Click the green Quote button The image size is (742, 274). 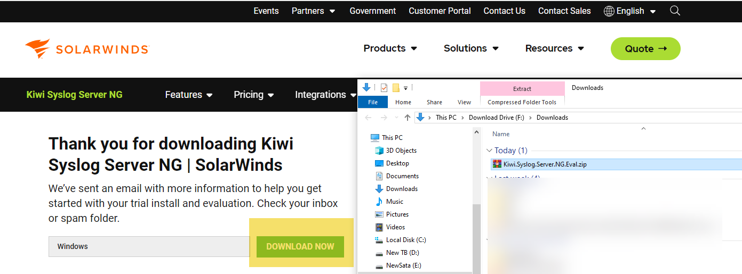[645, 48]
